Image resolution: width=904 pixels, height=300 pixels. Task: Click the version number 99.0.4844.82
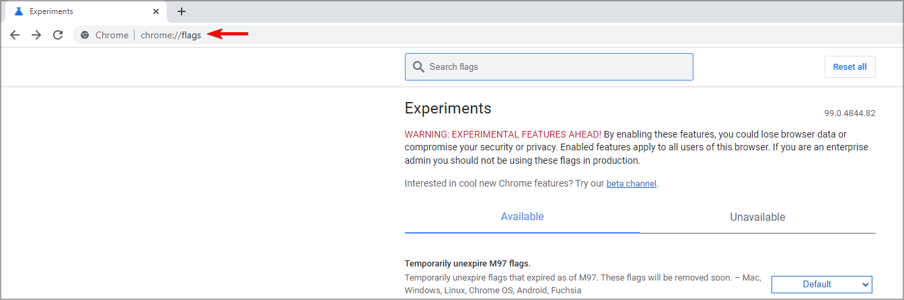(x=850, y=113)
